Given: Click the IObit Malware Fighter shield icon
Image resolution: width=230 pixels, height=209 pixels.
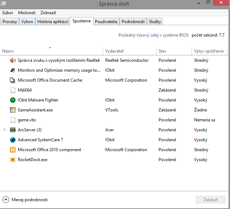Looking at the screenshot, I should pyautogui.click(x=13, y=100).
